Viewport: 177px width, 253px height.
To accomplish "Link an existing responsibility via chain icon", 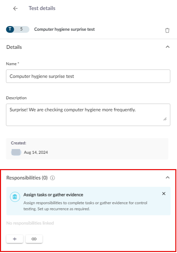I will (34, 239).
